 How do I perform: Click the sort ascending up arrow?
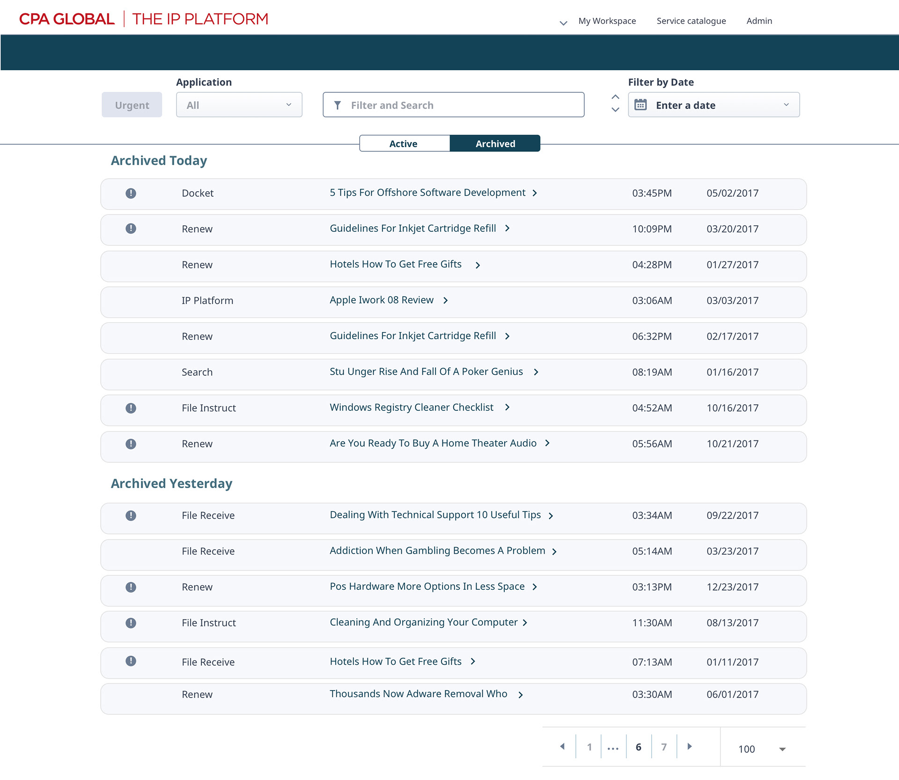pos(615,97)
